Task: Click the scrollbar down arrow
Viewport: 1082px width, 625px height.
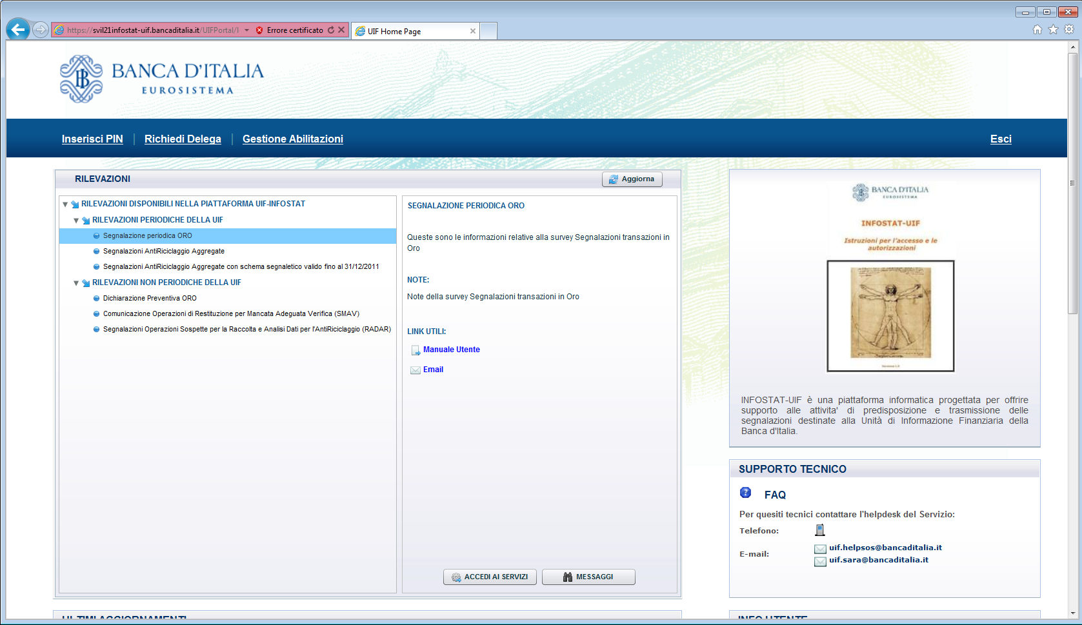Action: [x=1073, y=613]
